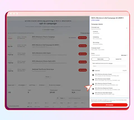
Task: Uncheck the Fremont Street store checkbox
Action: click(93, 84)
